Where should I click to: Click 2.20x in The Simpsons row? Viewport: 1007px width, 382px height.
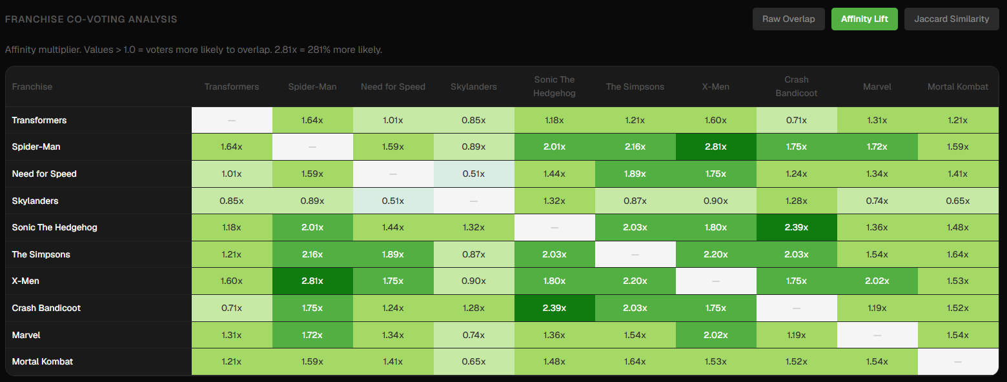tap(716, 254)
